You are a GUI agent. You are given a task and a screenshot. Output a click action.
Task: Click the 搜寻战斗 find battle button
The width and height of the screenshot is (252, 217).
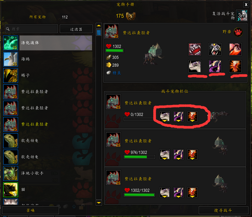pyautogui.click(x=223, y=210)
